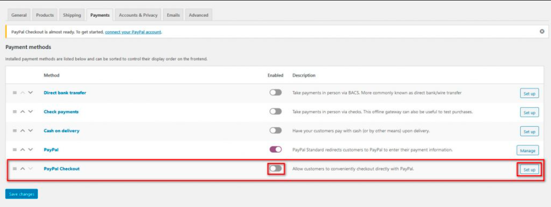The height and width of the screenshot is (207, 551).
Task: Switch to the Shipping tab
Action: [72, 15]
